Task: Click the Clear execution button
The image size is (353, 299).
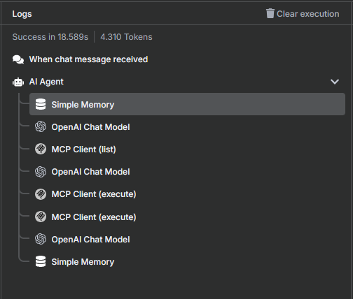Action: click(303, 14)
